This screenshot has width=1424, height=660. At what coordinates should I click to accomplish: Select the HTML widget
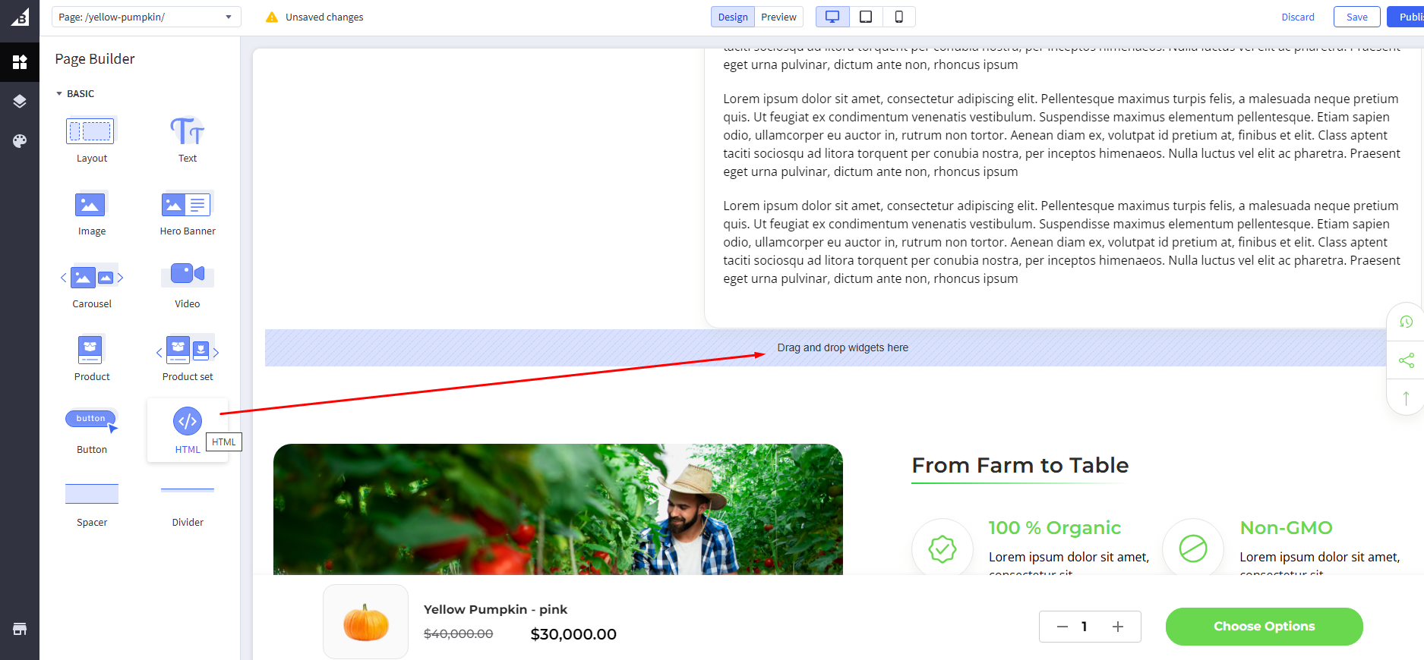coord(188,430)
